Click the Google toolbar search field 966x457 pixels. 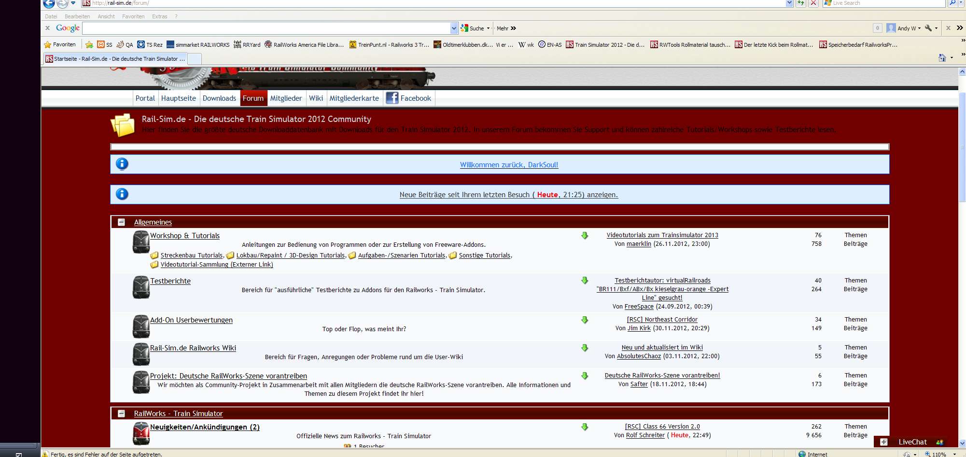click(x=266, y=28)
